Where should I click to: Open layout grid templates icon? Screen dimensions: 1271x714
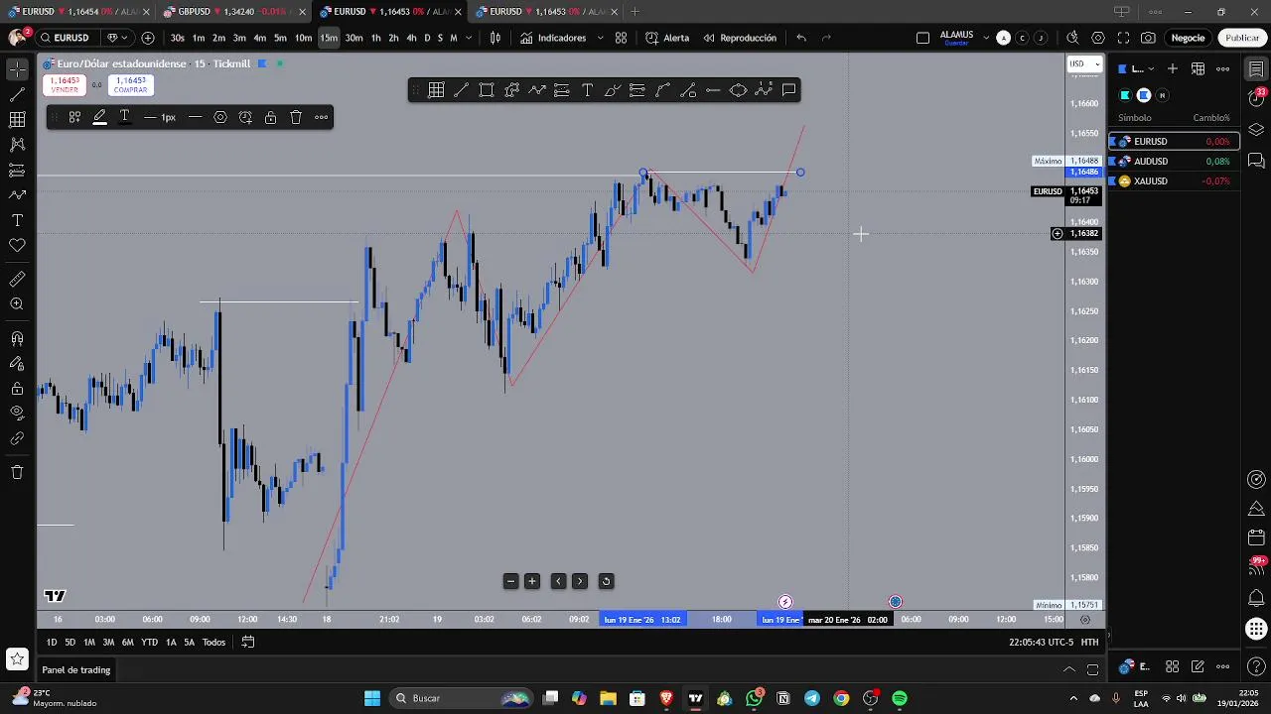(x=621, y=38)
